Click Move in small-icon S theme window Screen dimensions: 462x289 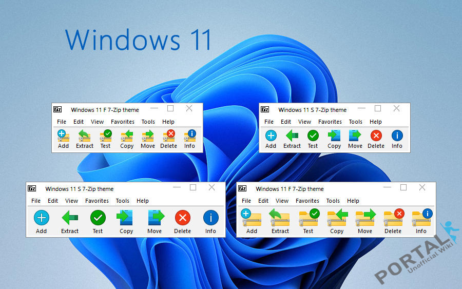[355, 139]
